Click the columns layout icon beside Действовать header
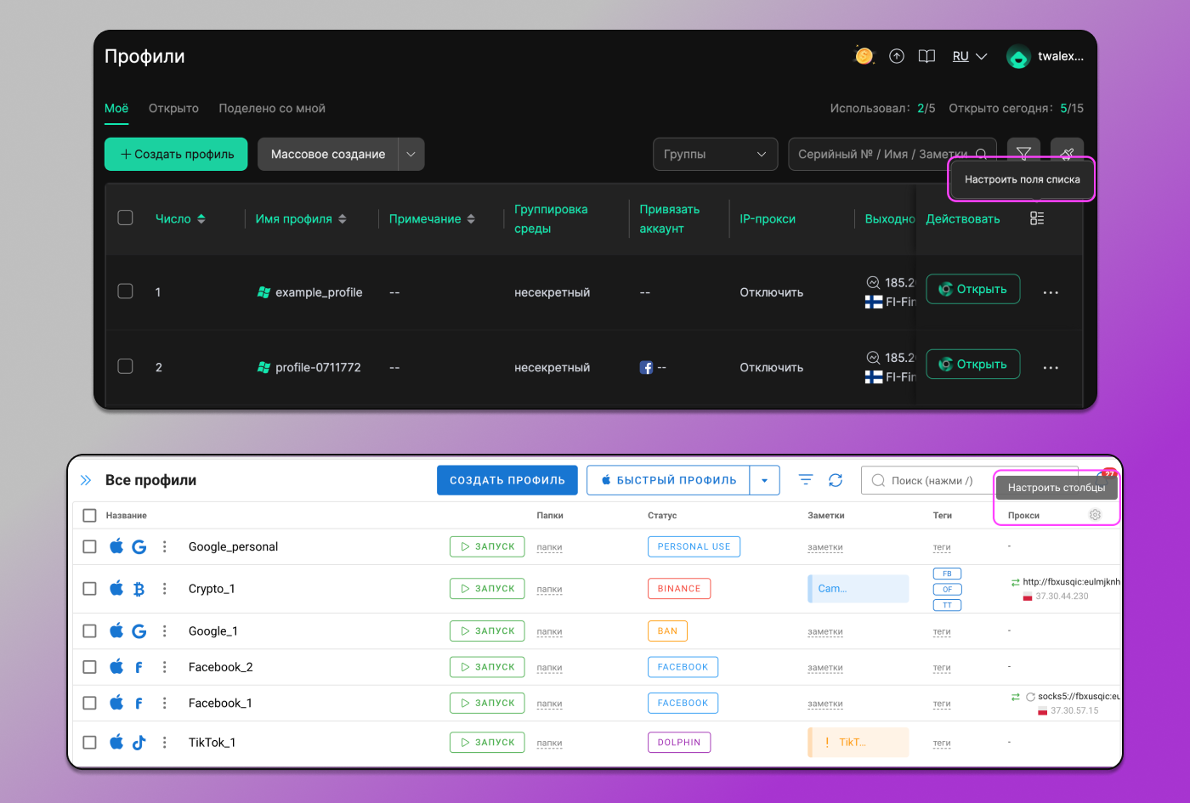This screenshot has height=803, width=1190. [x=1037, y=218]
